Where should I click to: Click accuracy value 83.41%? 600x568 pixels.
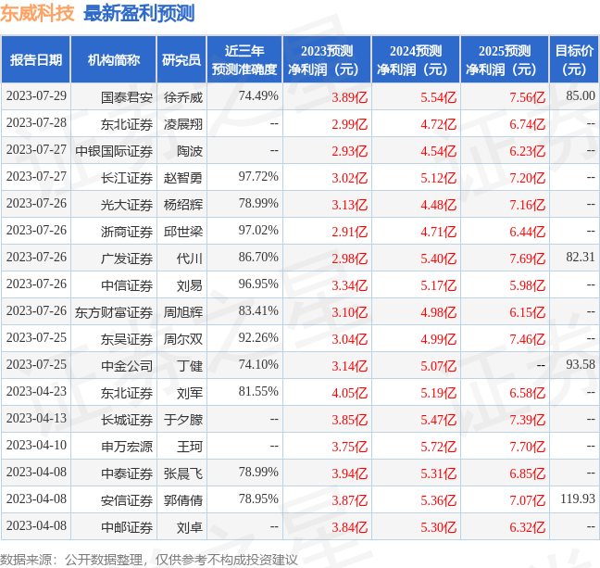tap(258, 311)
